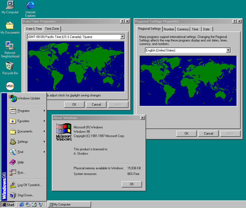Select the Recycle Bin desktop icon

pos(10,68)
